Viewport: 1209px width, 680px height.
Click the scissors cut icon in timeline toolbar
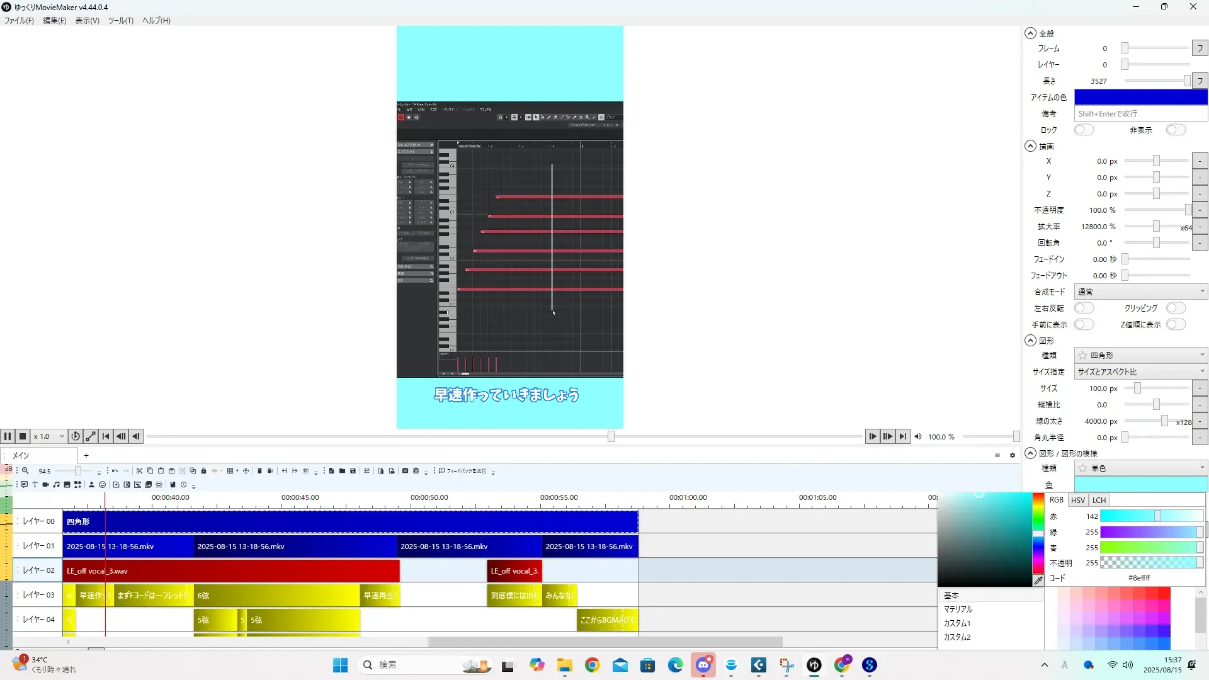(139, 471)
